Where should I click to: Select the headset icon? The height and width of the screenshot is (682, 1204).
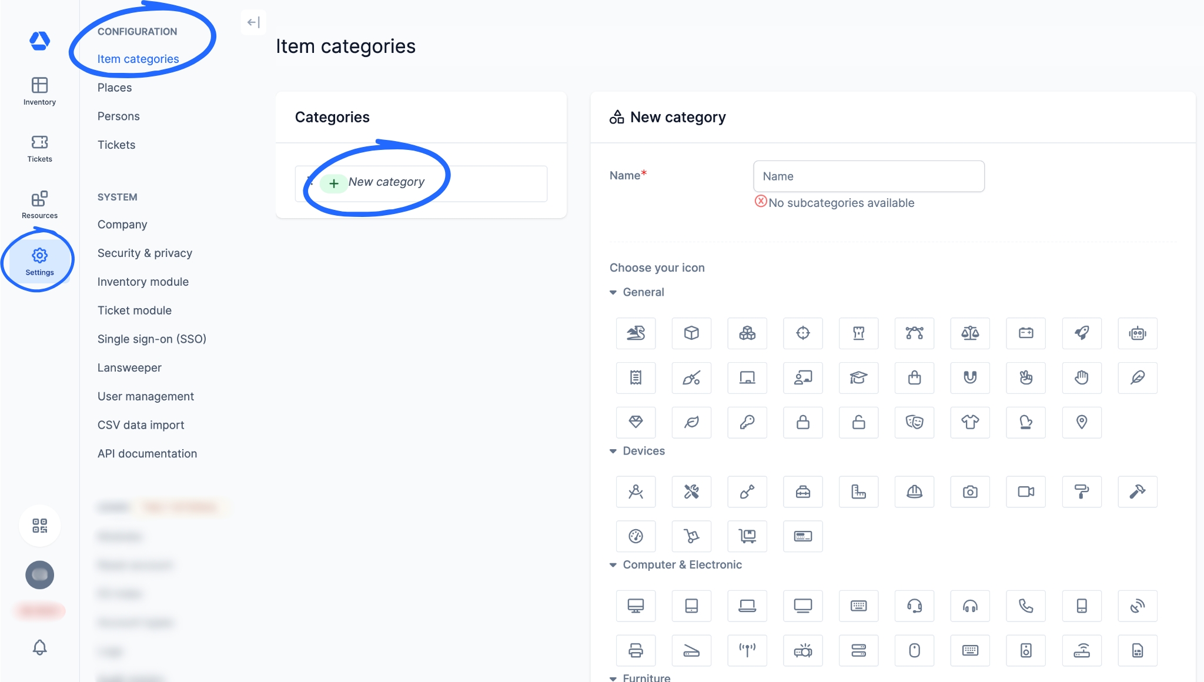914,606
